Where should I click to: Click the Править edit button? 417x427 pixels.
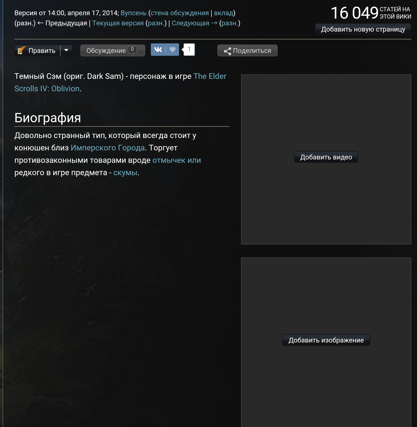tap(37, 50)
